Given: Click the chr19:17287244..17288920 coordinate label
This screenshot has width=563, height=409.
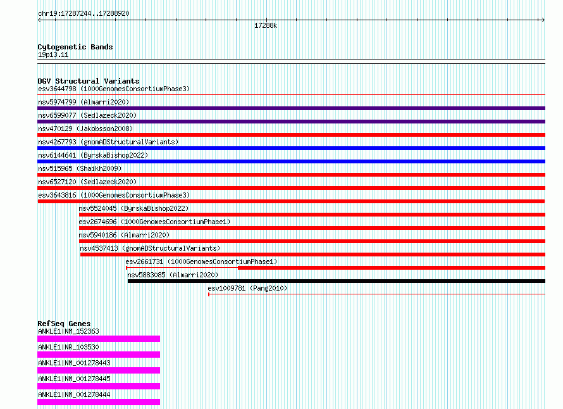Looking at the screenshot, I should (84, 14).
